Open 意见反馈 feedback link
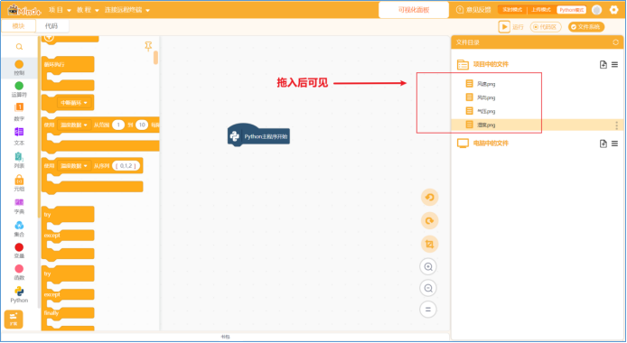 coord(473,10)
